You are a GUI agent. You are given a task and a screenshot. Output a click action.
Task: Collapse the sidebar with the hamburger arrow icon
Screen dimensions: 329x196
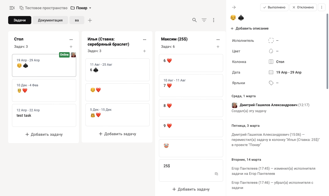[x=12, y=8]
